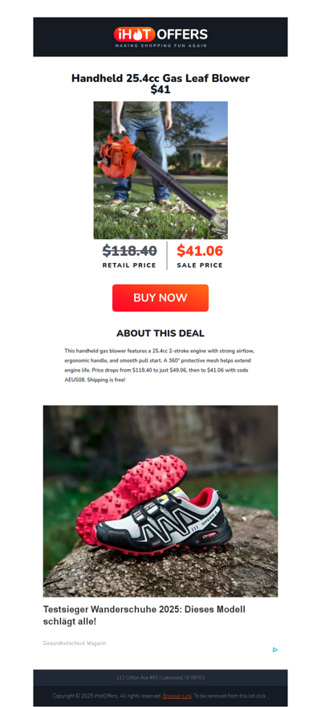Image resolution: width=321 pixels, height=707 pixels.
Task: Click the Copyright 2025 iHotOffers notice
Action: (x=107, y=696)
